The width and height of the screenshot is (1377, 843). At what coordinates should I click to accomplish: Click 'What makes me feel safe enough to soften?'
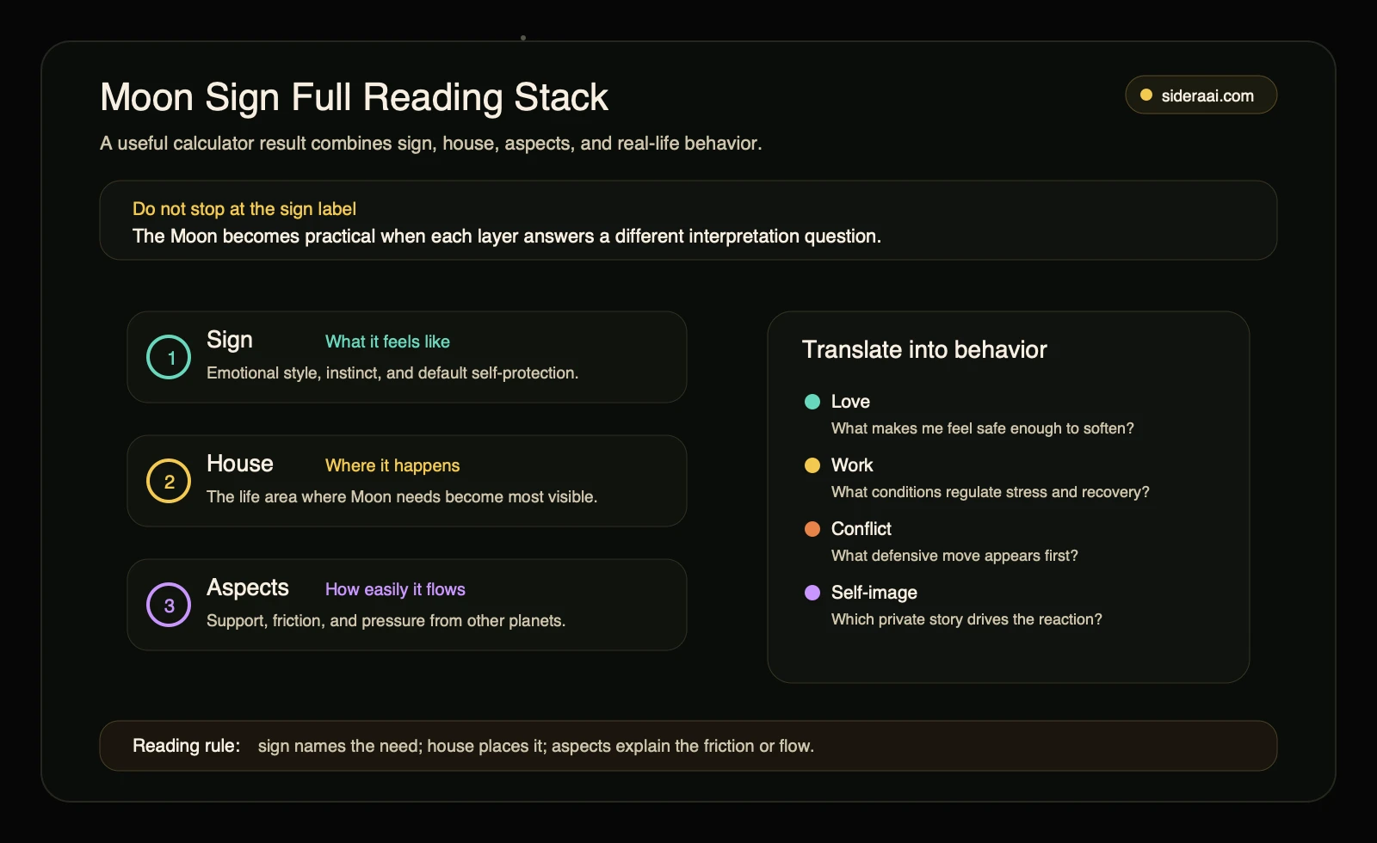click(x=983, y=428)
